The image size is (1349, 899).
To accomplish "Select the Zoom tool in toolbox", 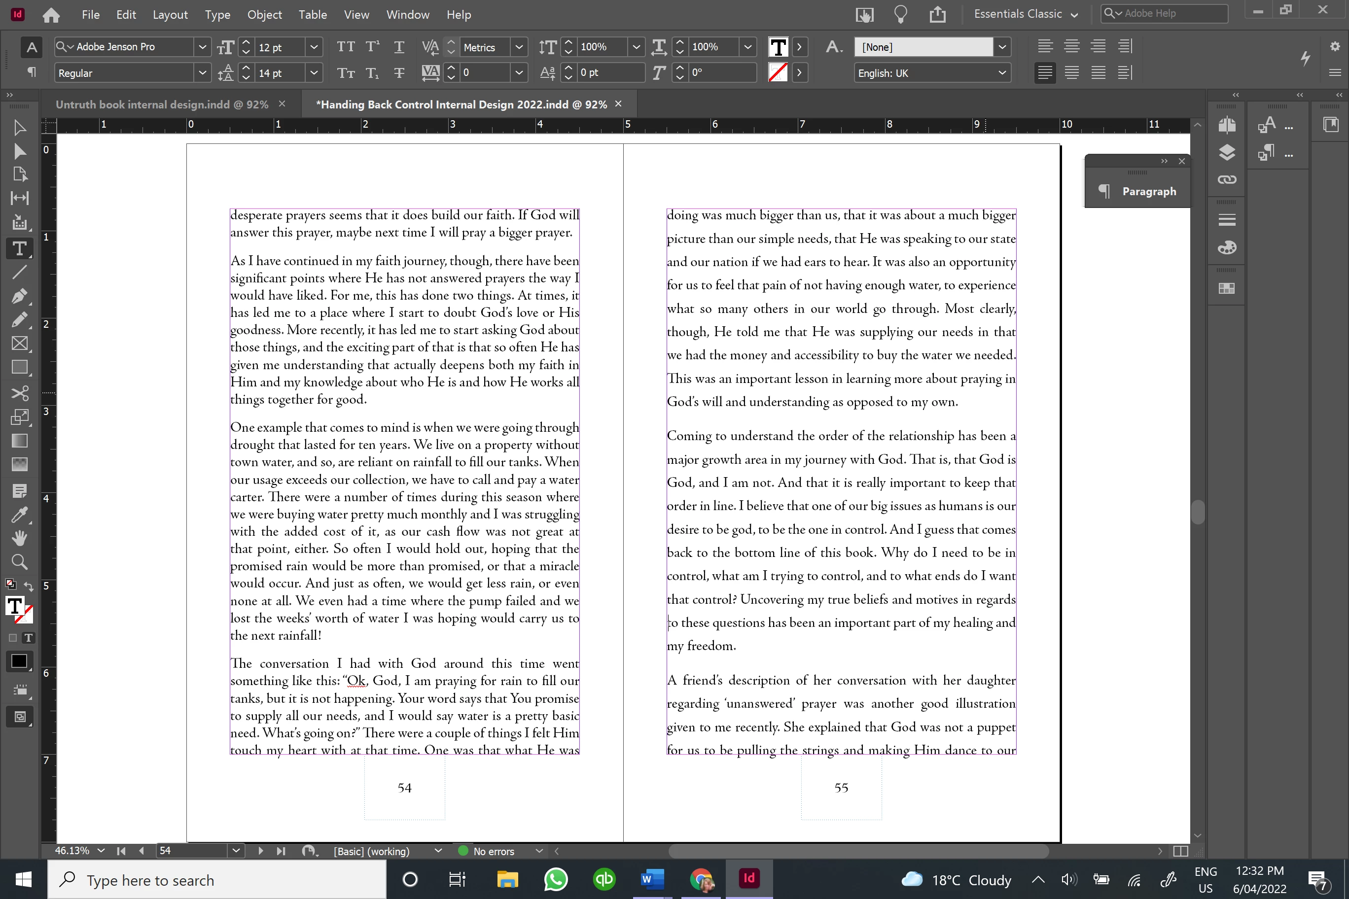I will coord(19,562).
